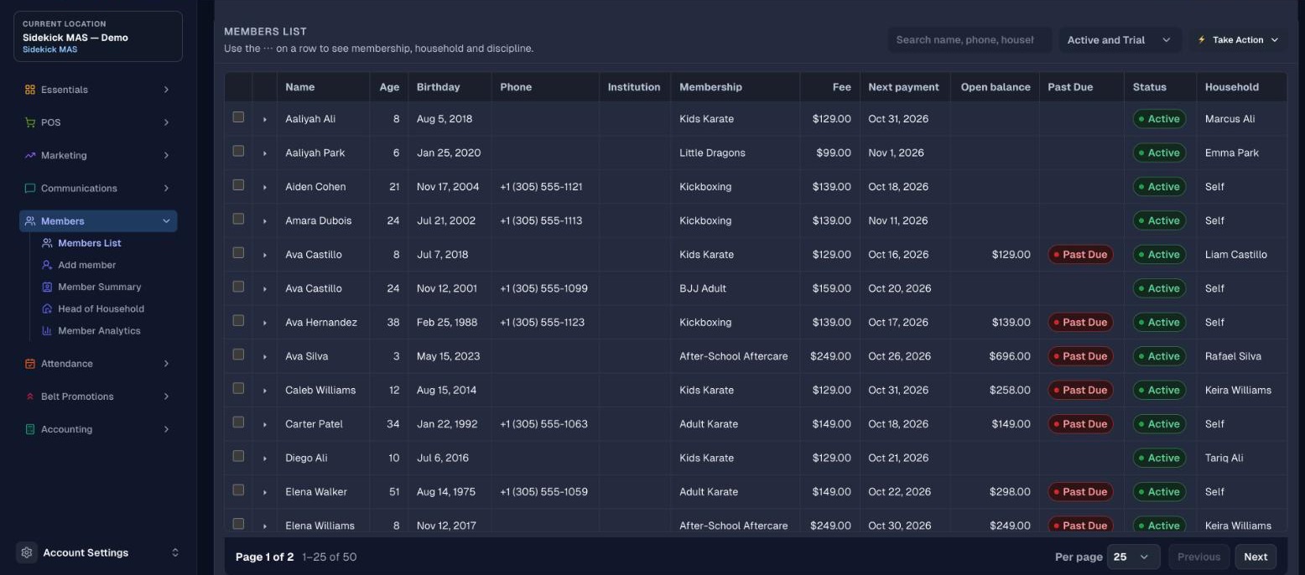Click the household name Rafael Silva
This screenshot has width=1305, height=575.
tap(1233, 356)
